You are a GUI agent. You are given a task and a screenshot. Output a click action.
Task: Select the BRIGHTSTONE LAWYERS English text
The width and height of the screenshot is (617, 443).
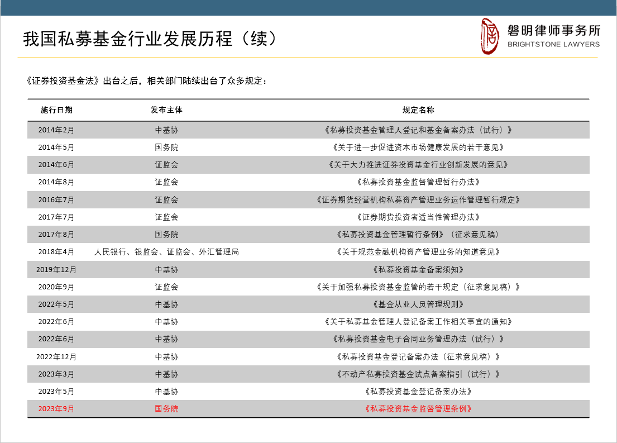pos(554,45)
